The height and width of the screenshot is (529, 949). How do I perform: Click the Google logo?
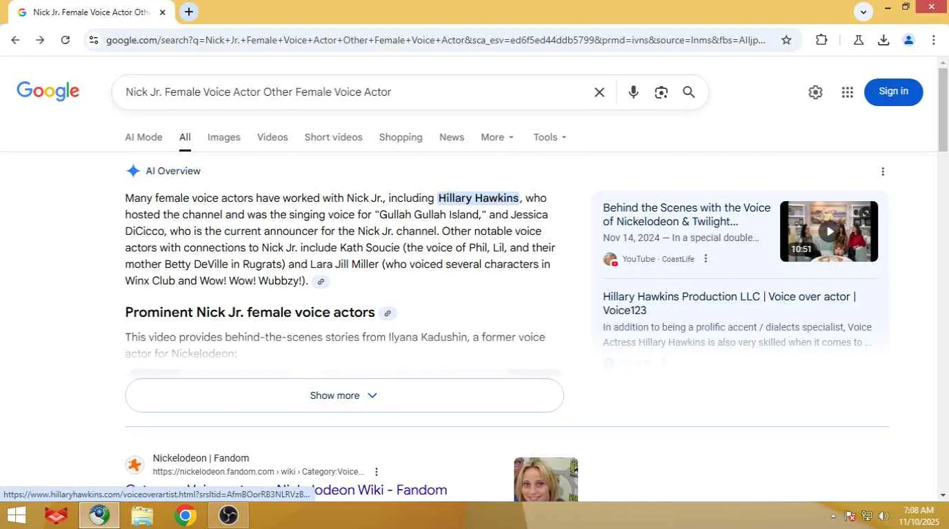coord(48,91)
